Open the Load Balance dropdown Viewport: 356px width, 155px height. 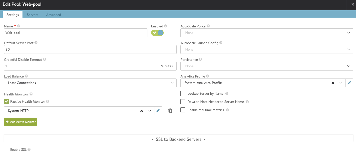(x=90, y=83)
